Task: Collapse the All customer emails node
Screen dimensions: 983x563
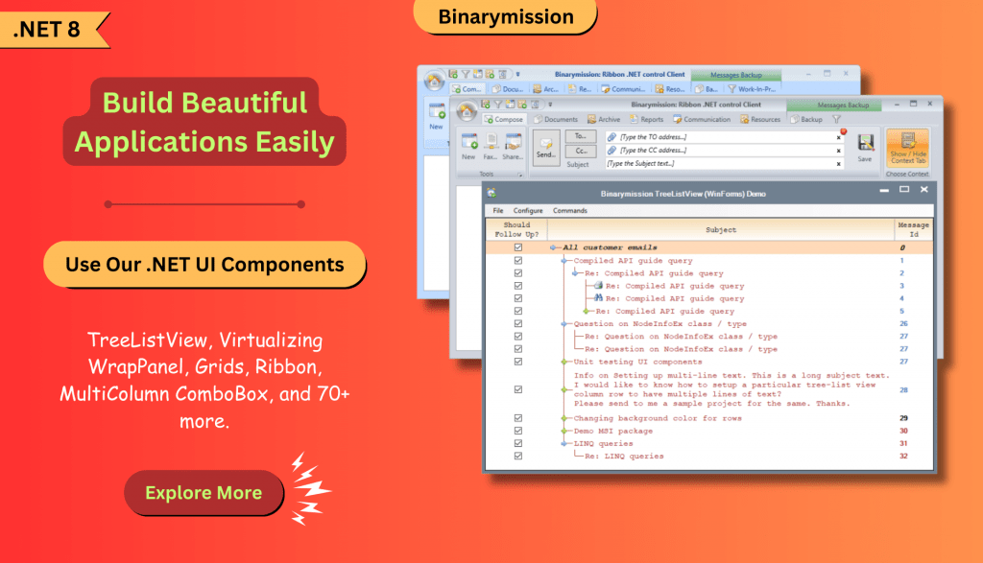Action: coord(553,247)
